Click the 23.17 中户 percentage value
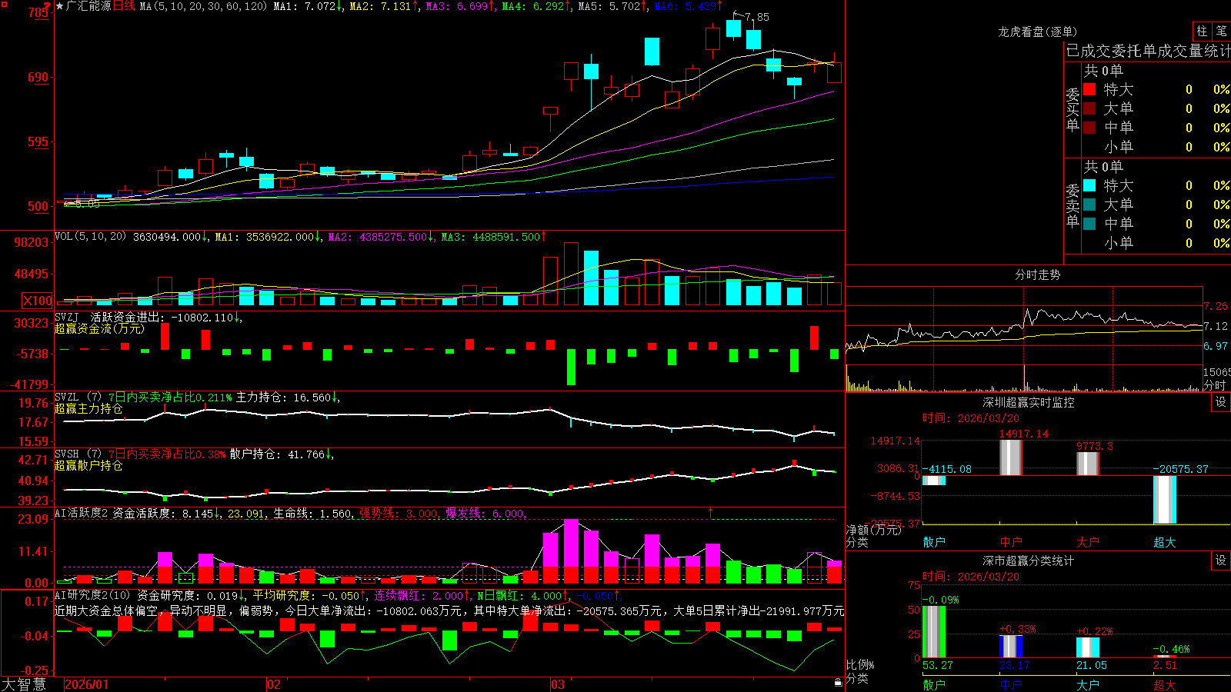 click(x=1015, y=665)
